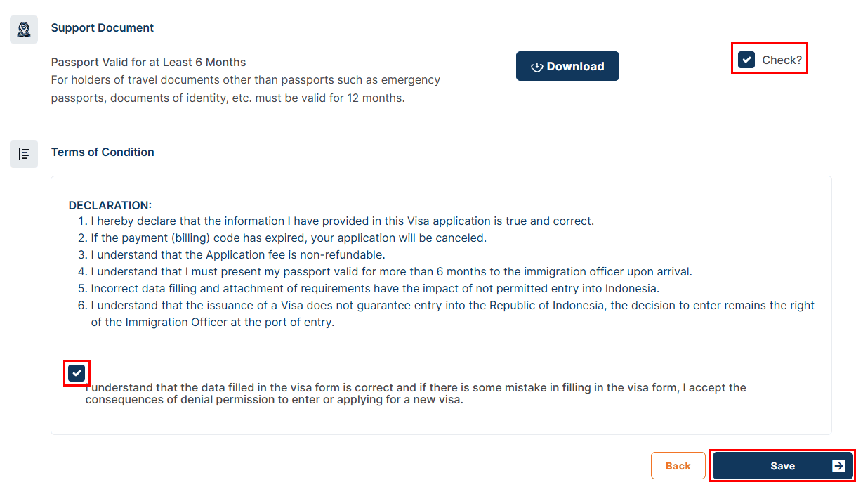The width and height of the screenshot is (863, 487).
Task: Download the passport support document
Action: pos(567,66)
